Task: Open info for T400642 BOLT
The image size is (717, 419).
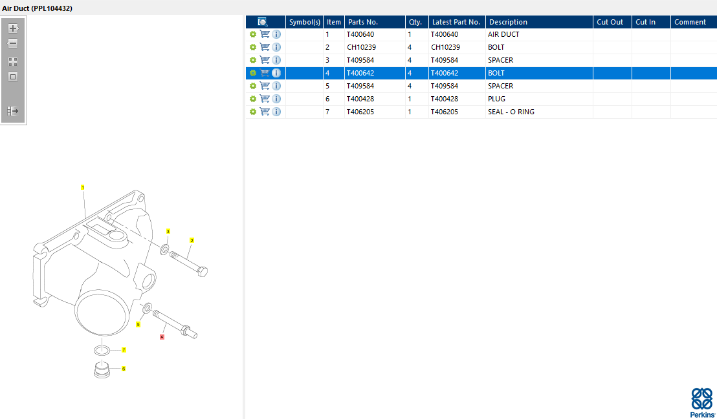Action: pyautogui.click(x=276, y=73)
